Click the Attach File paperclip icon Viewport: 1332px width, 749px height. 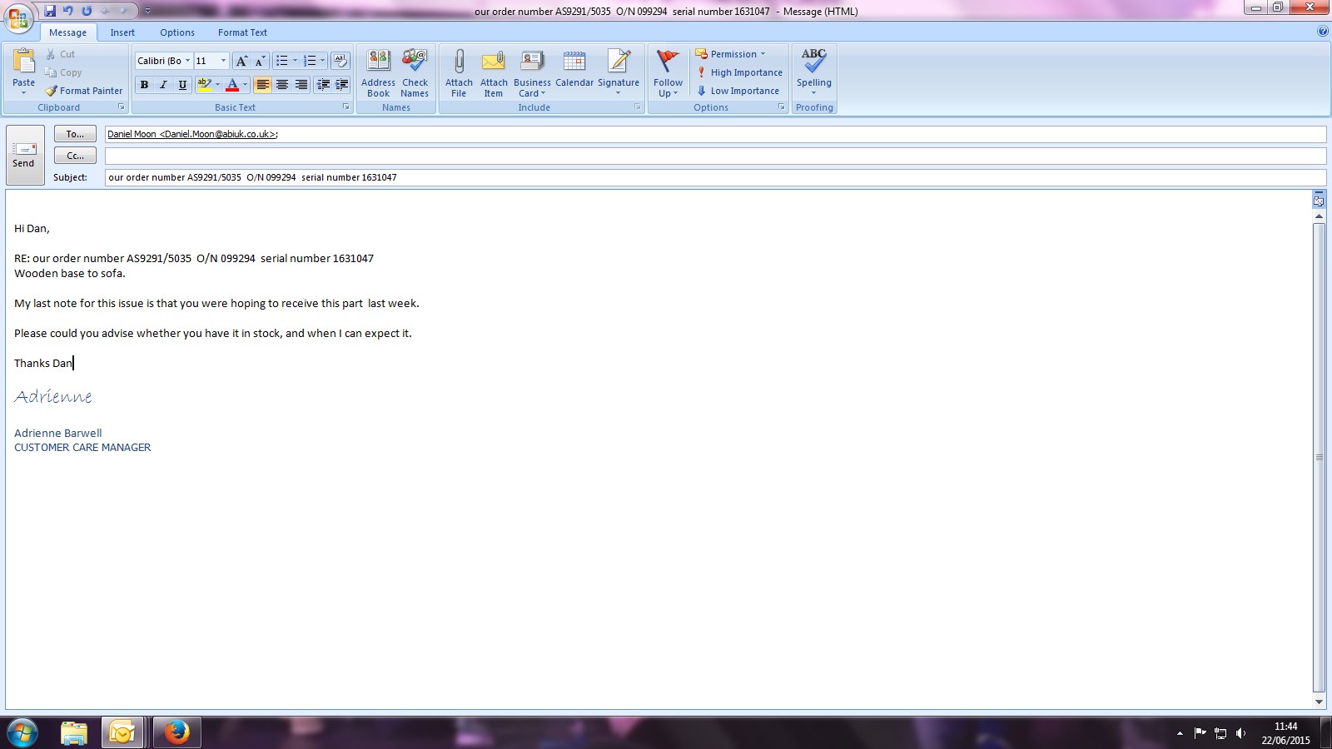coord(459,63)
